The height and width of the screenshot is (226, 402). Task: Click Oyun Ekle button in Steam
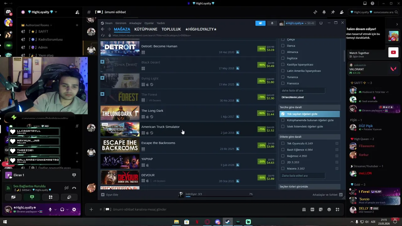[x=110, y=195]
